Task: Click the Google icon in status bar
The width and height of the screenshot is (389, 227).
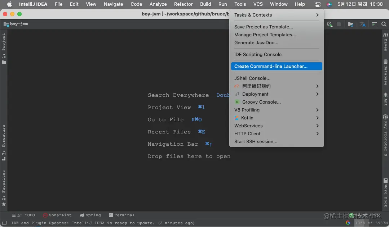Action: [348, 223]
